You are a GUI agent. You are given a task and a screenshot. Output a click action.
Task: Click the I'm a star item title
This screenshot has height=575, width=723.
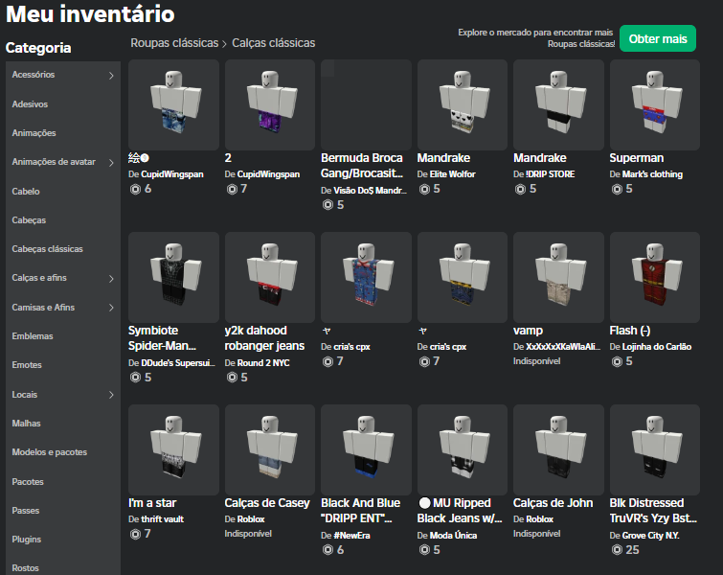[x=152, y=503]
